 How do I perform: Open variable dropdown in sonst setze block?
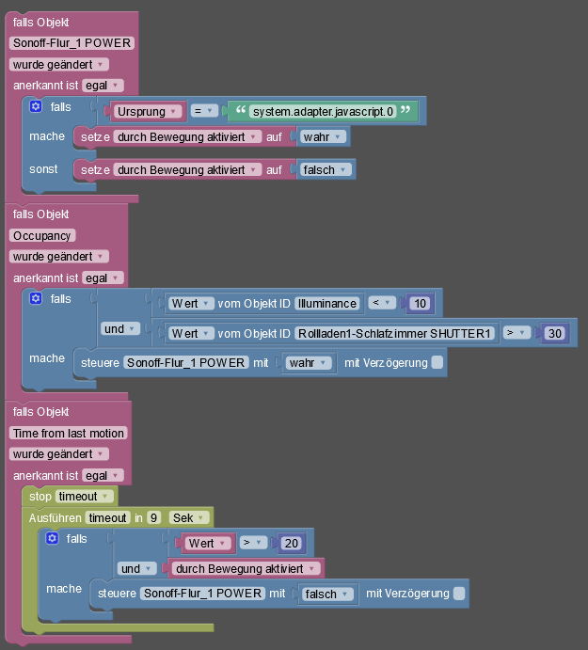tap(187, 170)
